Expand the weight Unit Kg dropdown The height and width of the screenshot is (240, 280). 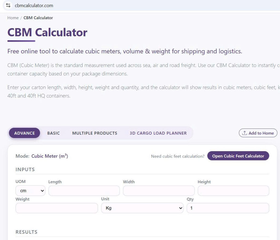click(x=142, y=208)
